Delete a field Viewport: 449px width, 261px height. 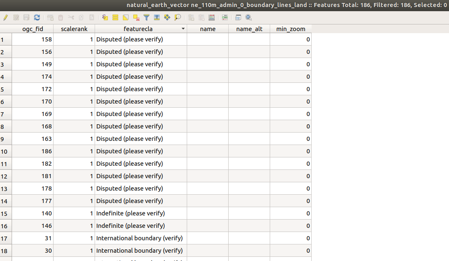202,17
